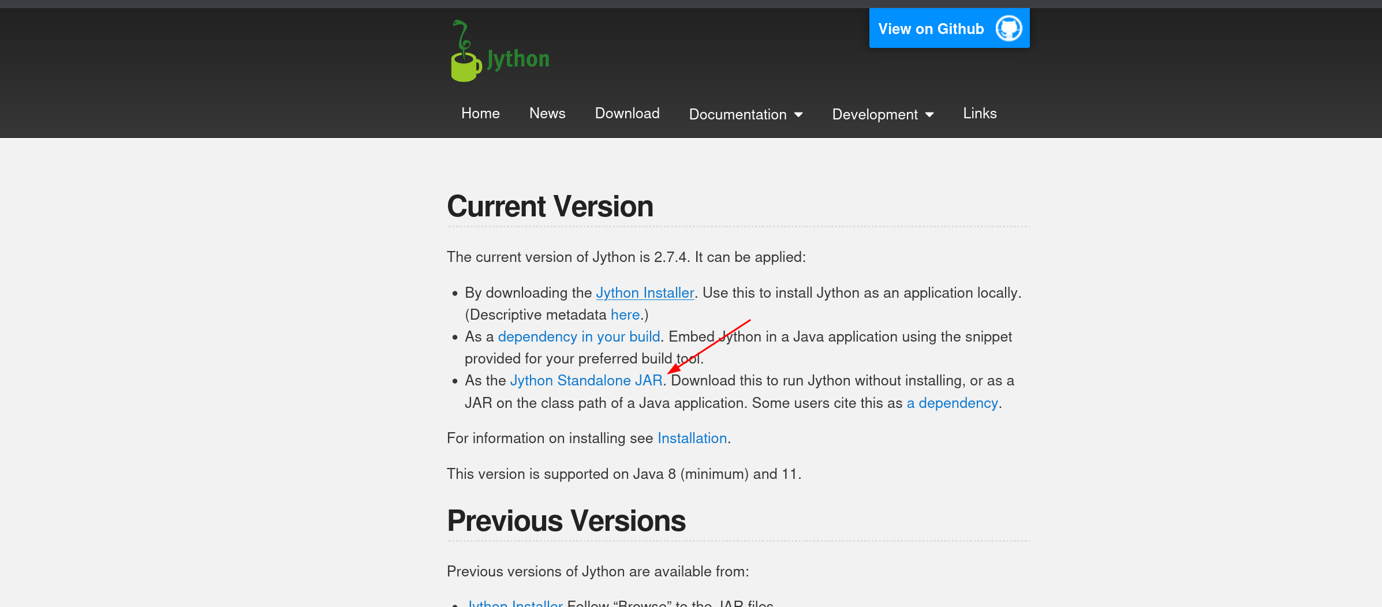Click the Documentation caret arrow
Viewport: 1382px width, 607px height.
pyautogui.click(x=798, y=115)
